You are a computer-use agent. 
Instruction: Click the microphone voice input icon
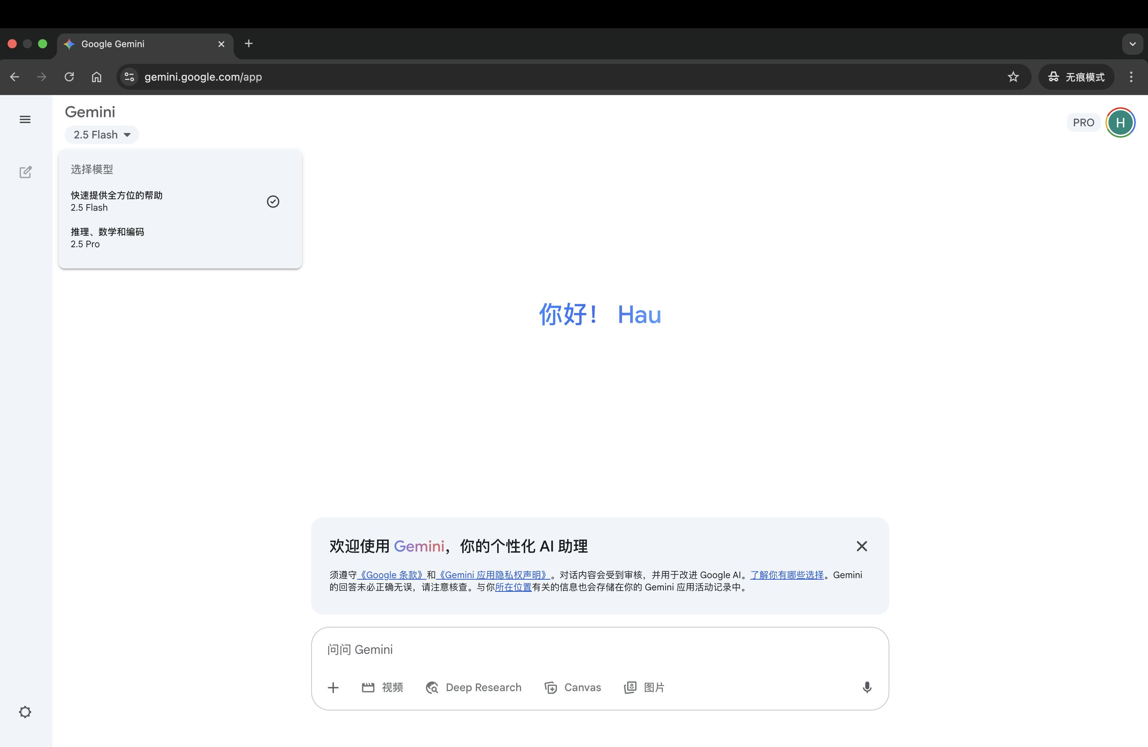867,687
